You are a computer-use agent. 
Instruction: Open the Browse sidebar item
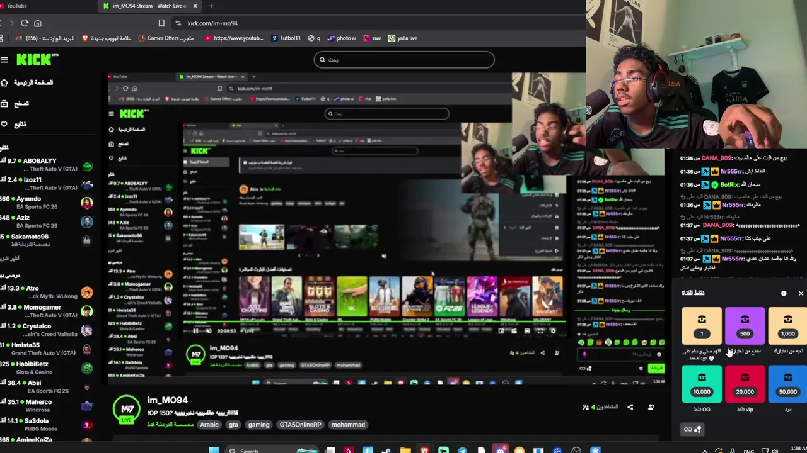16,104
